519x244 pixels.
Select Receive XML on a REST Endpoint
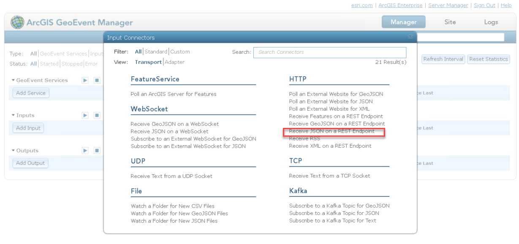(x=330, y=146)
